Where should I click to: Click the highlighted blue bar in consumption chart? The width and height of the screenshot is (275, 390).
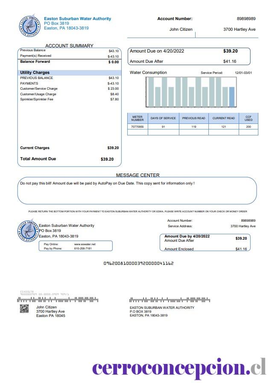[232, 97]
